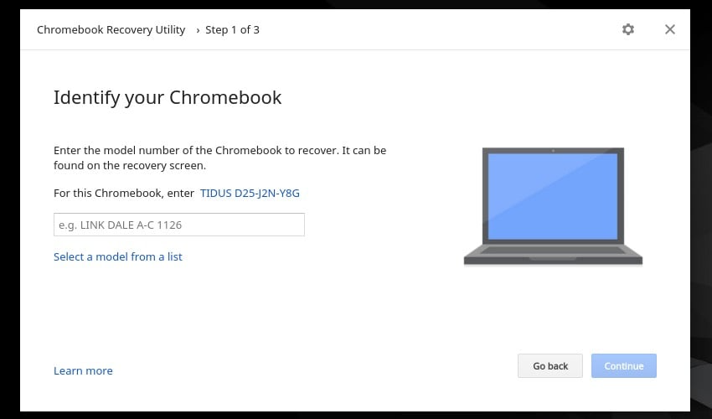The height and width of the screenshot is (419, 712).
Task: Click the blue laptop screen illustration
Action: [x=553, y=196]
